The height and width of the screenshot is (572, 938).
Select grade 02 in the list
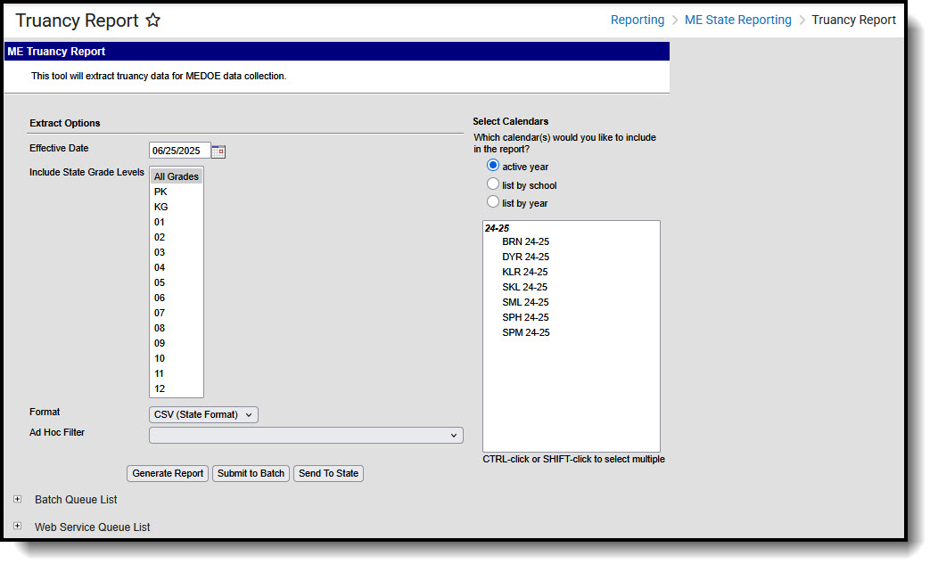pyautogui.click(x=177, y=237)
